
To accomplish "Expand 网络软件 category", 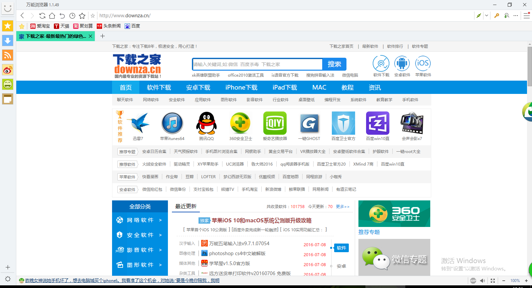I will click(x=140, y=220).
